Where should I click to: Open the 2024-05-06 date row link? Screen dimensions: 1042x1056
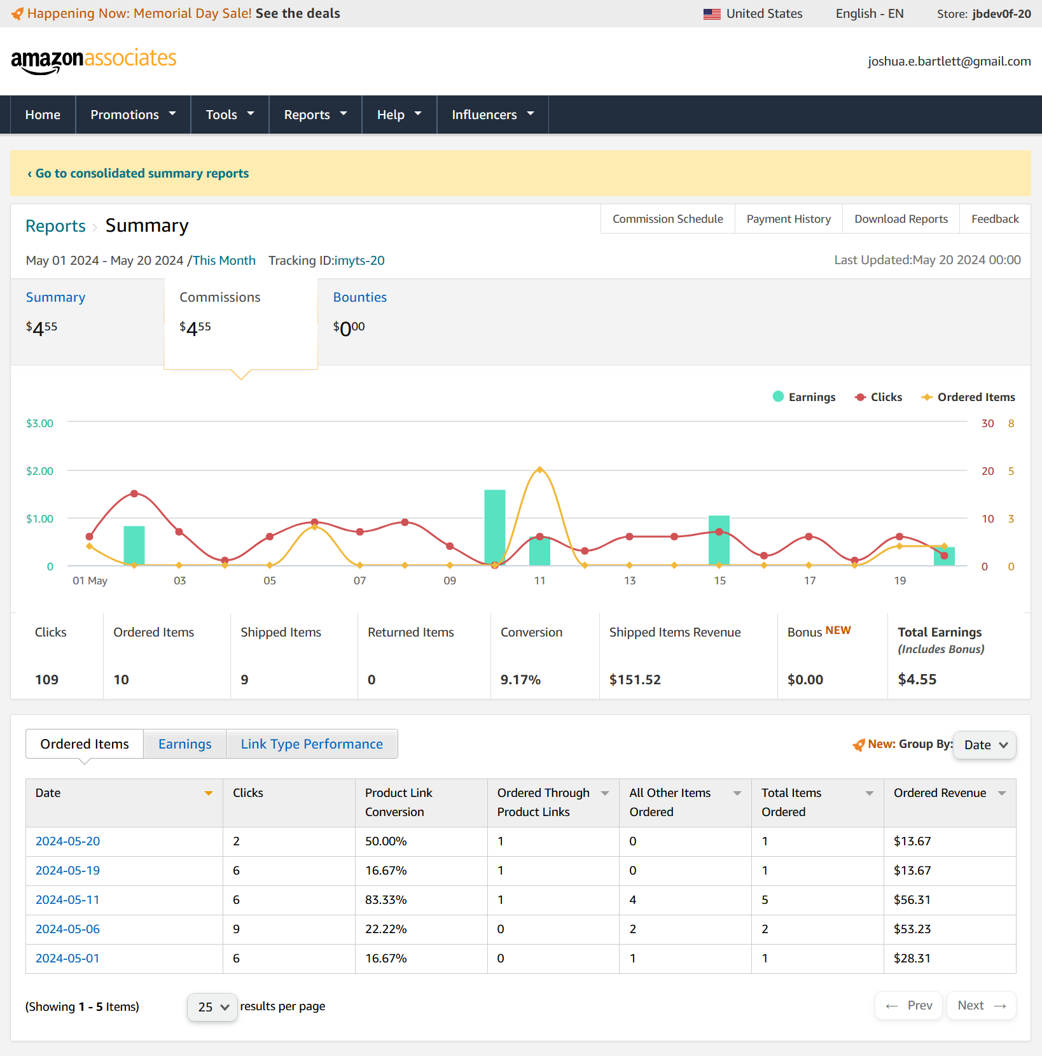(x=67, y=929)
